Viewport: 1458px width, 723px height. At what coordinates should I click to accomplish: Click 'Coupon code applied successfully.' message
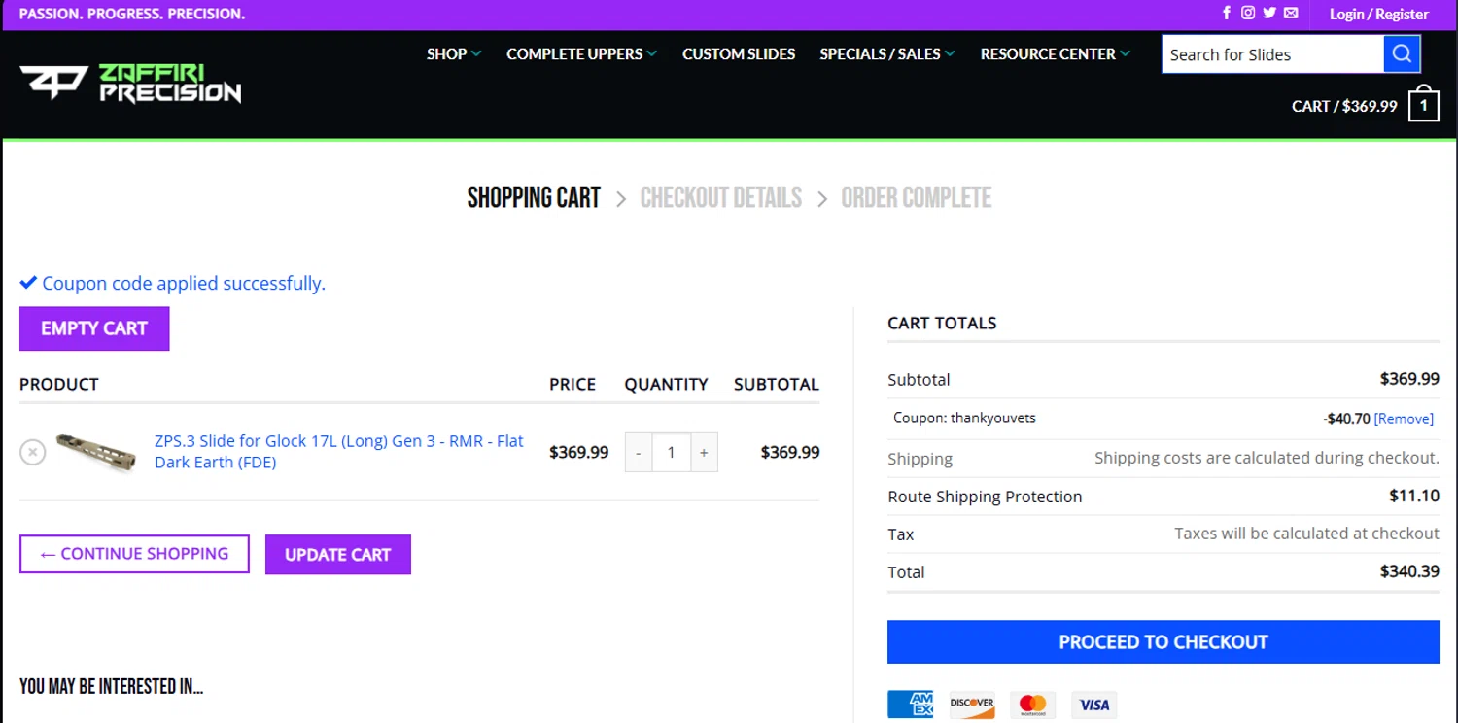[184, 284]
